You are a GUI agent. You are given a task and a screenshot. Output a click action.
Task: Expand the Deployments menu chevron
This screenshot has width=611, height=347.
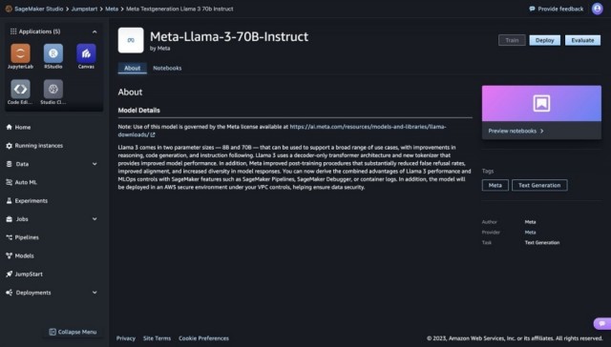coord(95,293)
